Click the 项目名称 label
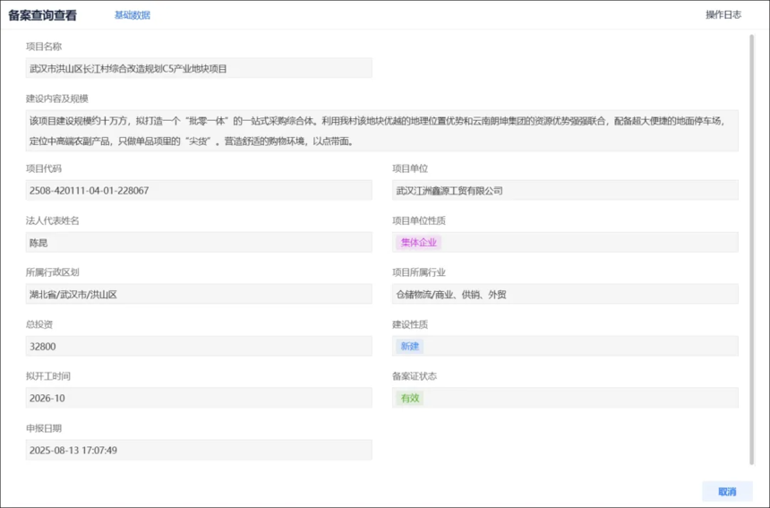Viewport: 770px width, 508px height. point(44,47)
